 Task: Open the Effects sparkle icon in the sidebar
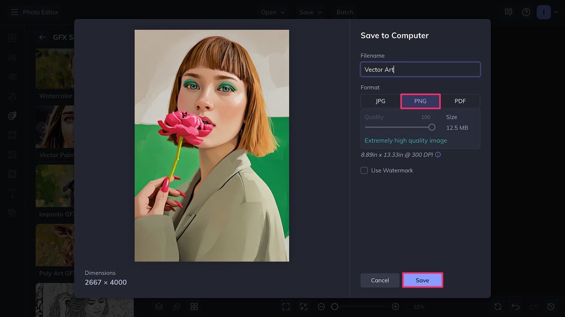click(12, 96)
